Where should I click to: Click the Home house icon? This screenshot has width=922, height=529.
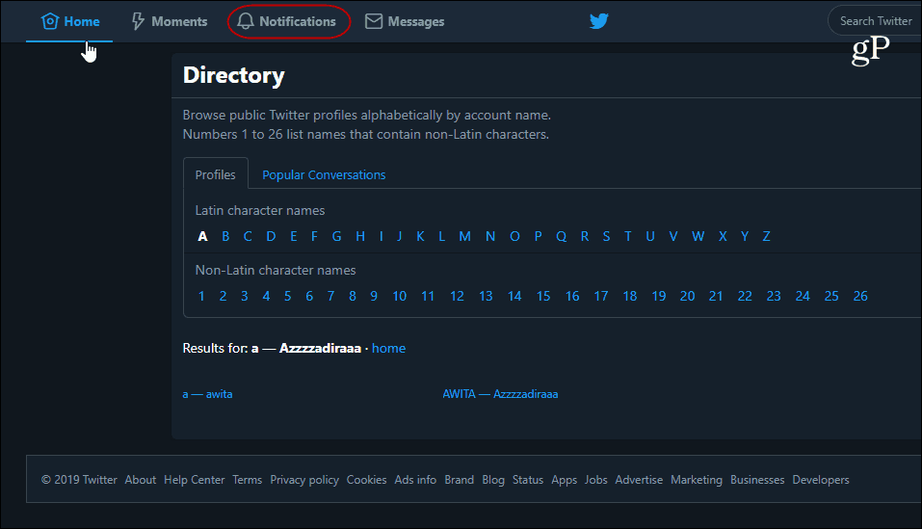pyautogui.click(x=50, y=21)
